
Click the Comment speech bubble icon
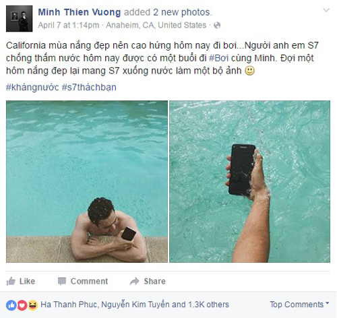coord(62,281)
